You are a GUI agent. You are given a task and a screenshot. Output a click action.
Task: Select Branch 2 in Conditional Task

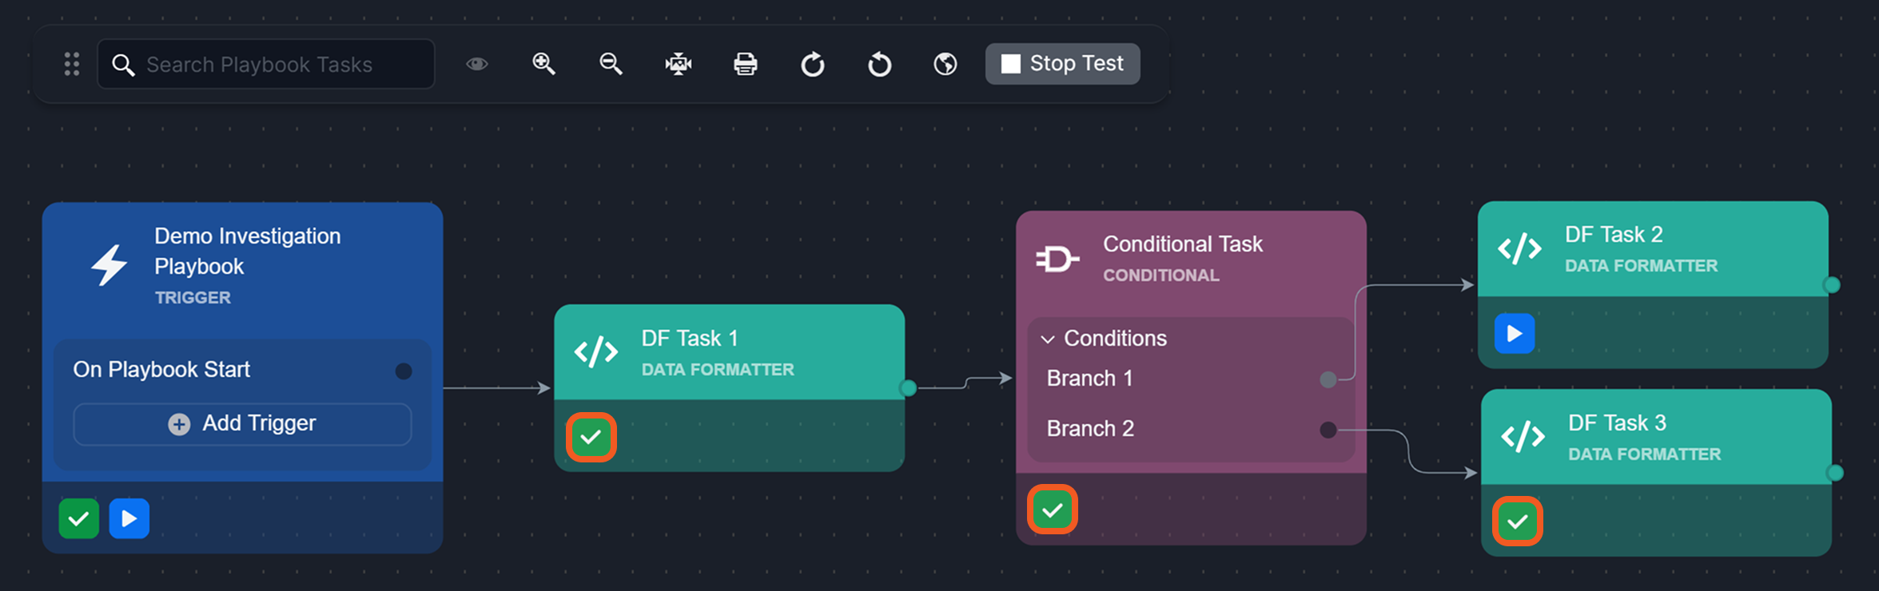point(1090,429)
